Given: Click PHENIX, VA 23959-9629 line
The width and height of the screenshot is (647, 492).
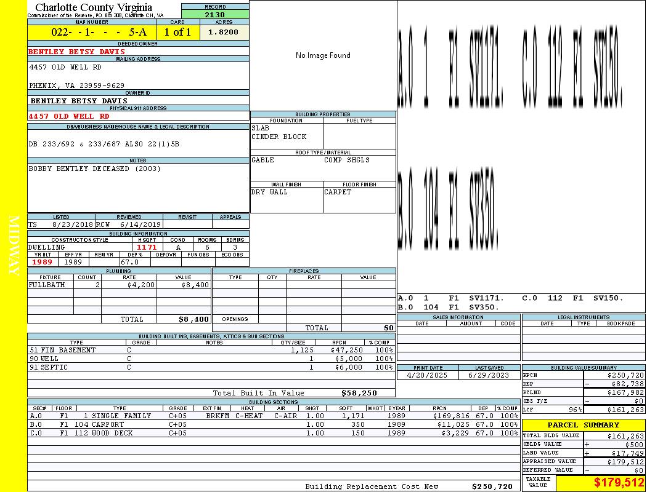Looking at the screenshot, I should tap(76, 85).
